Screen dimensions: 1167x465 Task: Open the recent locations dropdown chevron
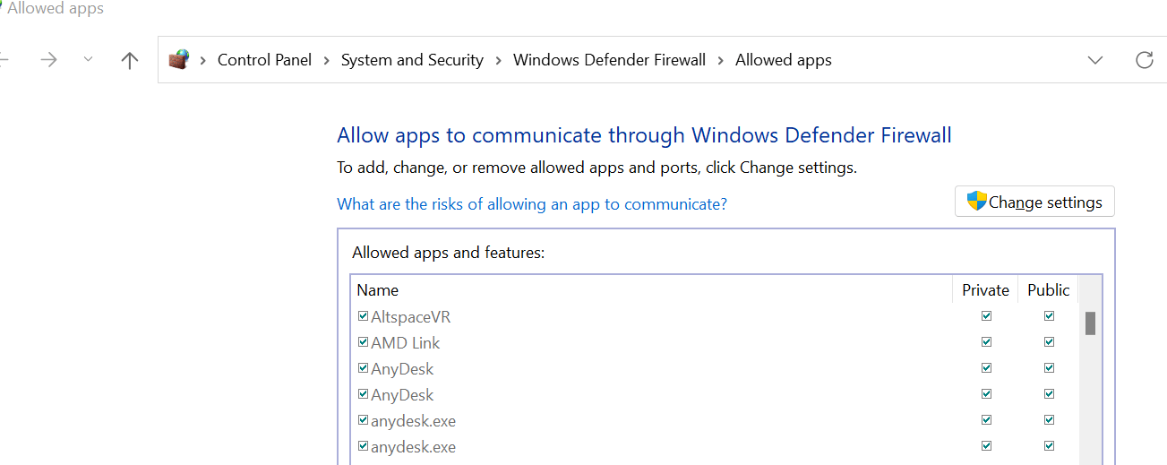pyautogui.click(x=88, y=60)
